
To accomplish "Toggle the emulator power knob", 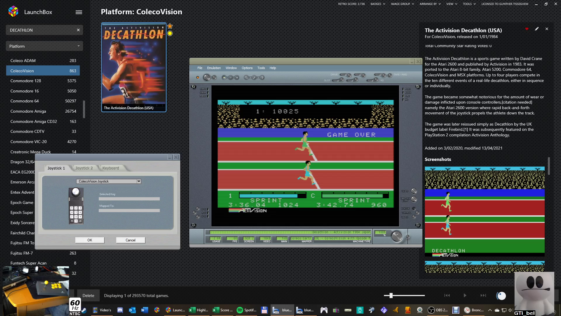I will (207, 78).
